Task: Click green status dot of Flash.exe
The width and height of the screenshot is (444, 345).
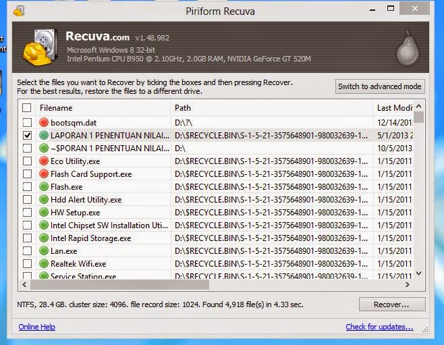Action: [44, 186]
